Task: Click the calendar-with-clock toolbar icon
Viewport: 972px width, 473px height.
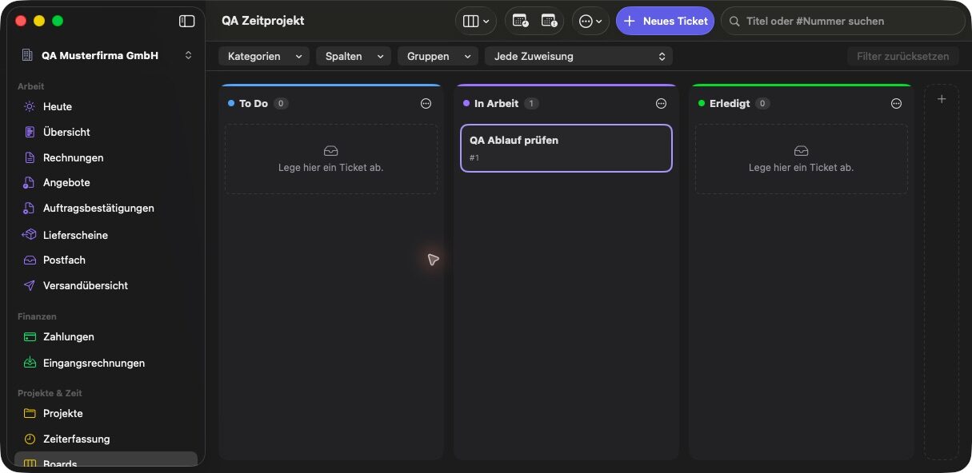Action: (x=520, y=21)
